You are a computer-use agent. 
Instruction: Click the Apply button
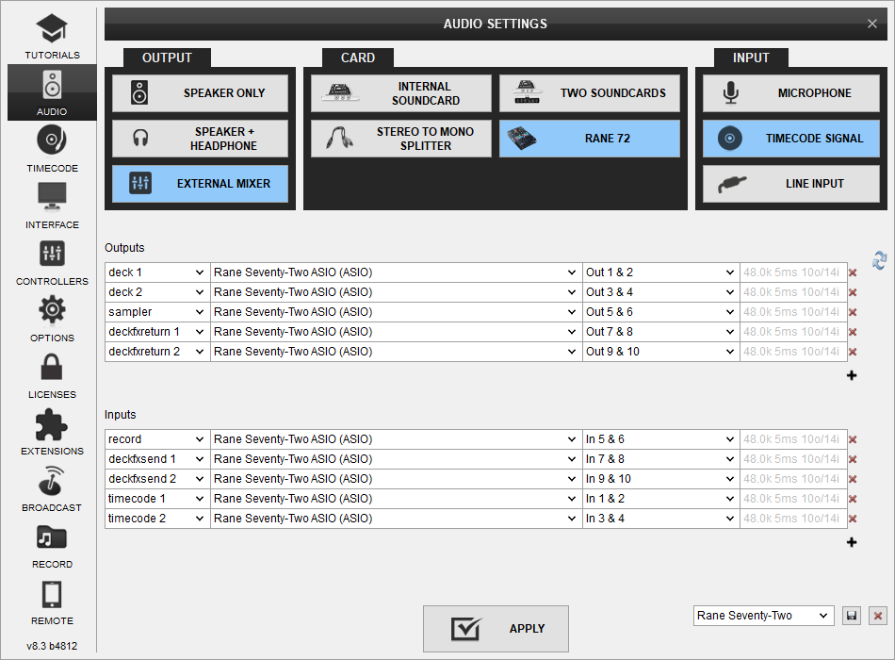pos(496,629)
